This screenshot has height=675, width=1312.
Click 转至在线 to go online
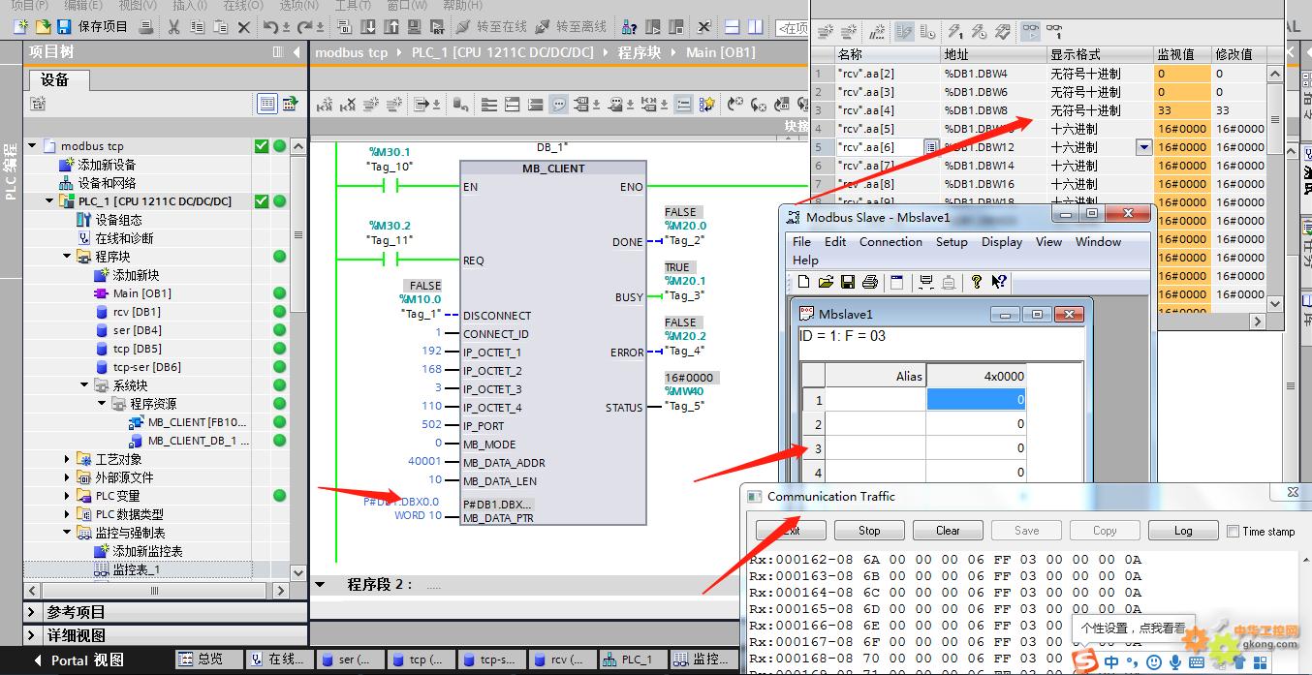(491, 26)
